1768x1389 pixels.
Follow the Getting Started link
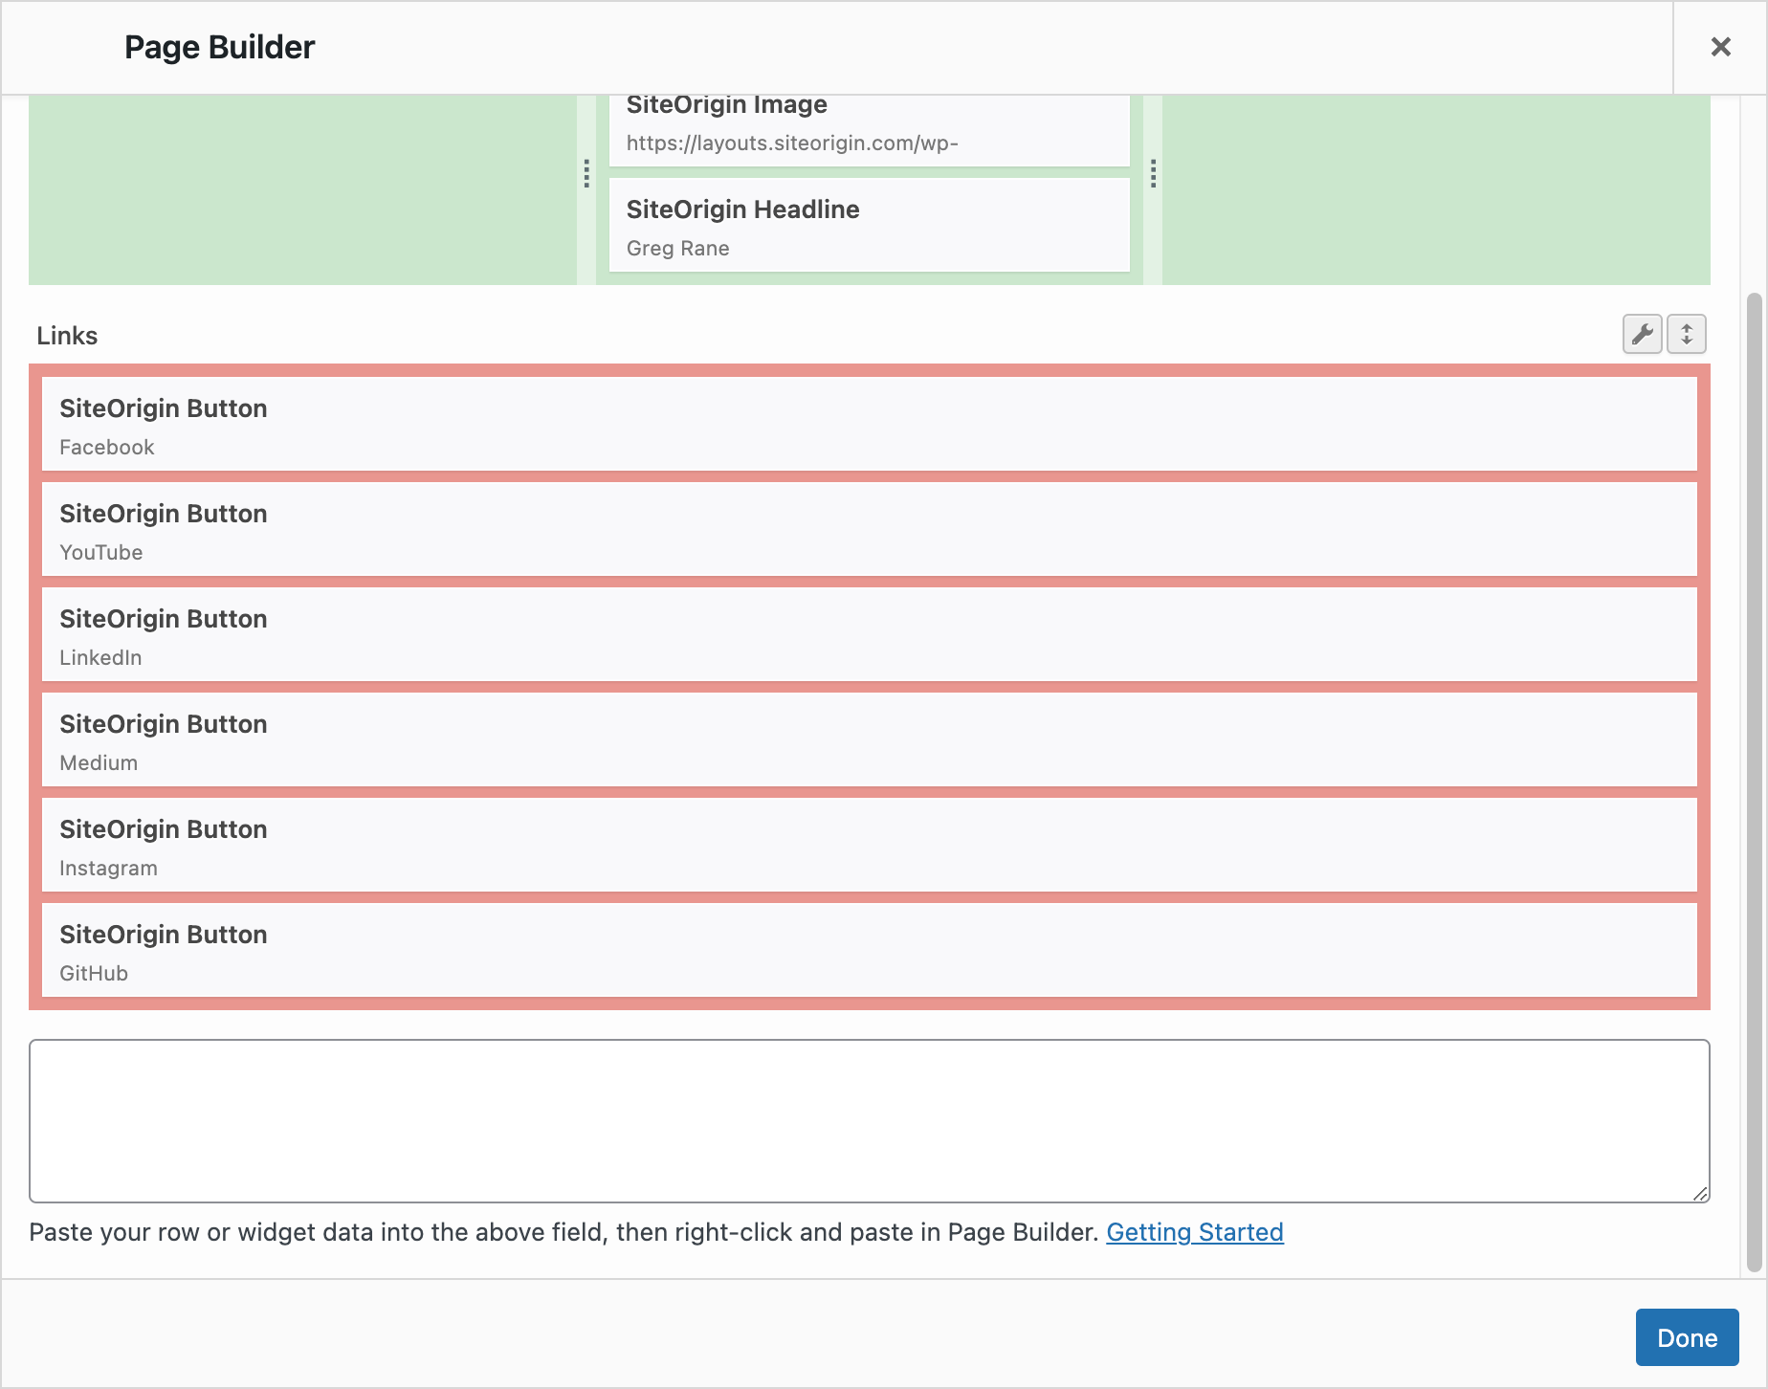tap(1194, 1232)
